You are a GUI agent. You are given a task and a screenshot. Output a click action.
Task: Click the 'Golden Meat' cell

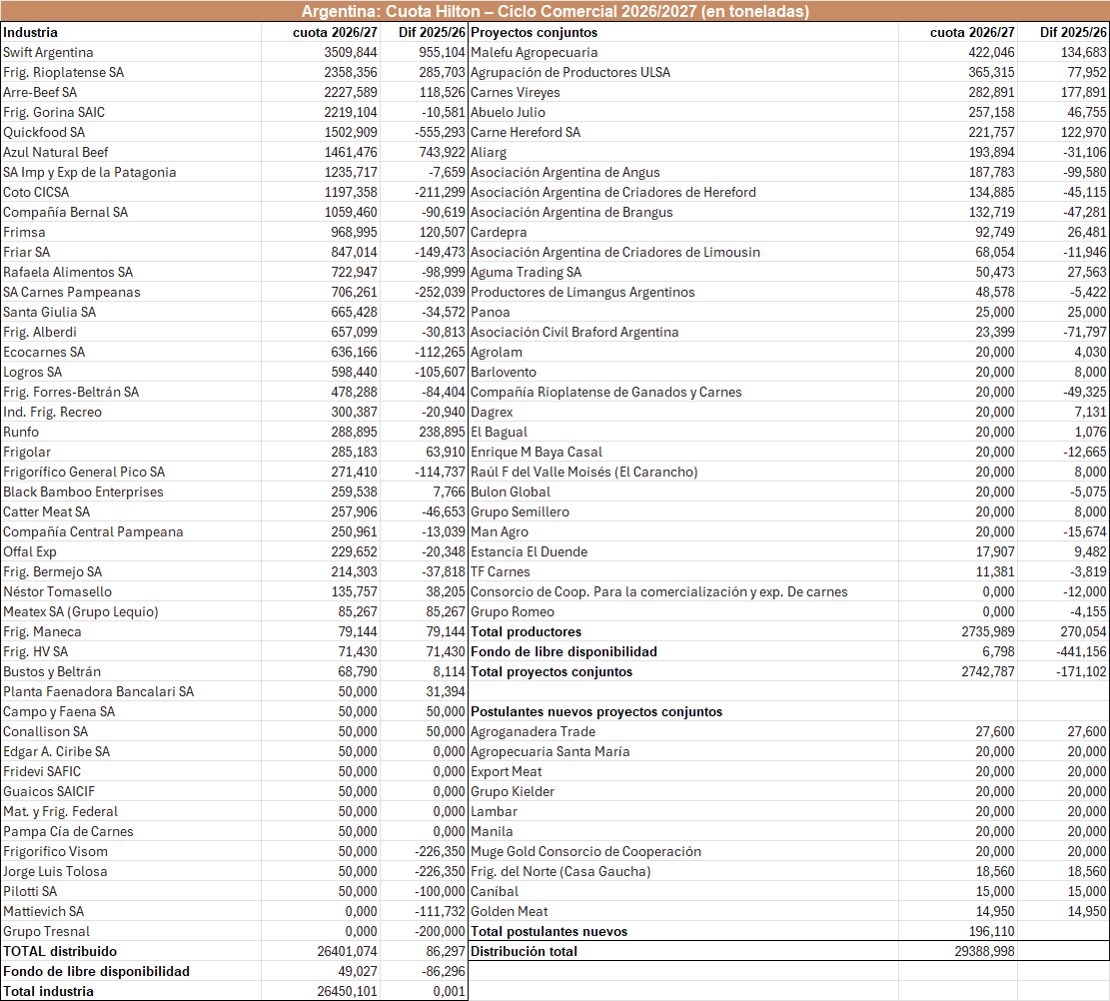tap(683, 911)
